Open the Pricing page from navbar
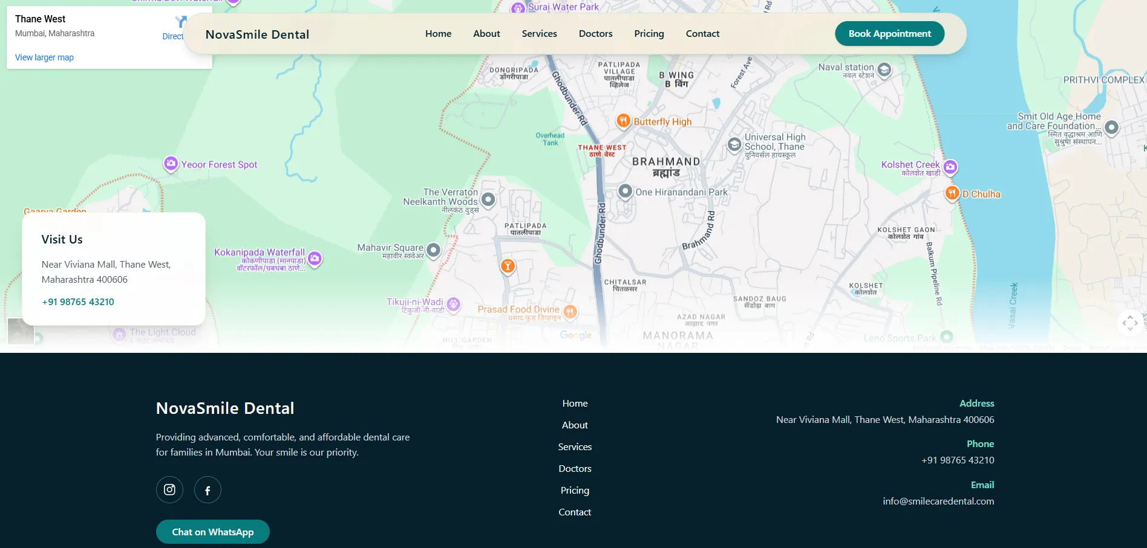 pyautogui.click(x=649, y=34)
